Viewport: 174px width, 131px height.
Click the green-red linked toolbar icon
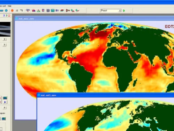[x=72, y=10]
